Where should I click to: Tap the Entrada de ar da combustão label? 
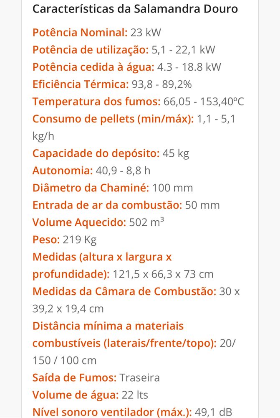click(x=107, y=205)
